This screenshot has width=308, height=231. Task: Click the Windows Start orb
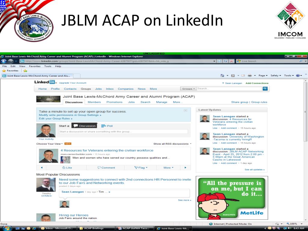point(7,228)
